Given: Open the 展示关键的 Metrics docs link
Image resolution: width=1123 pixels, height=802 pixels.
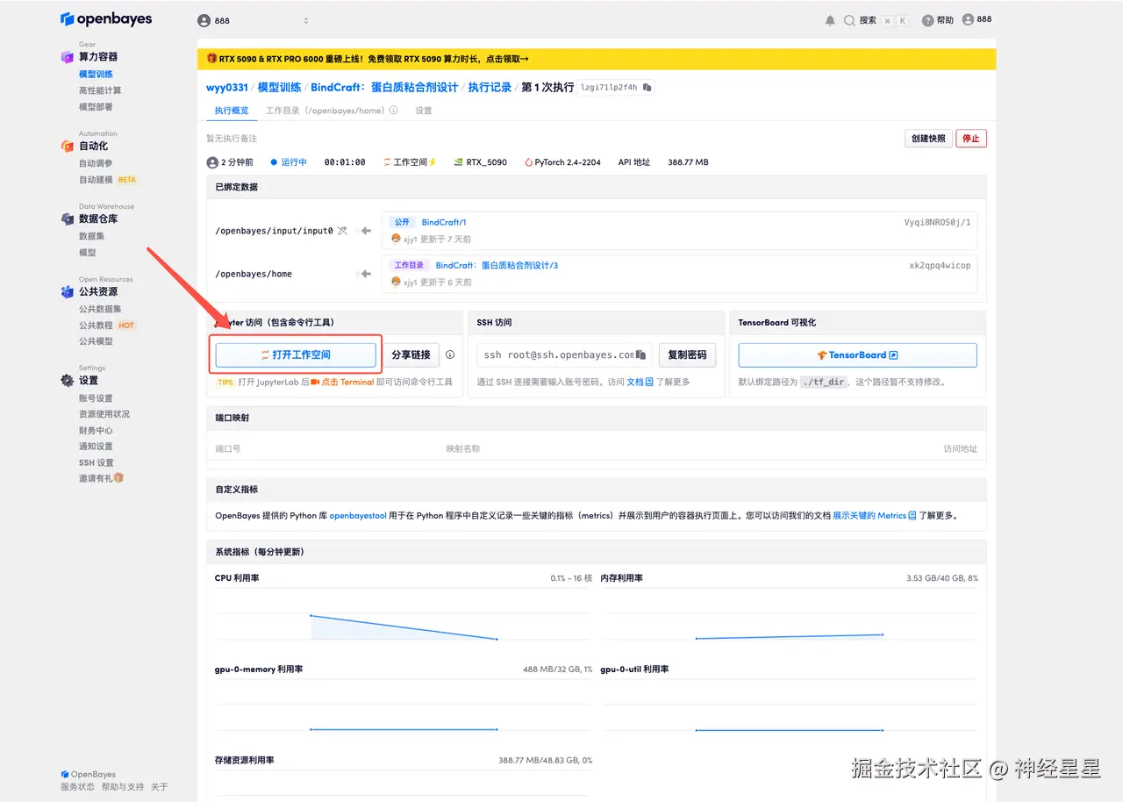Looking at the screenshot, I should [x=874, y=515].
